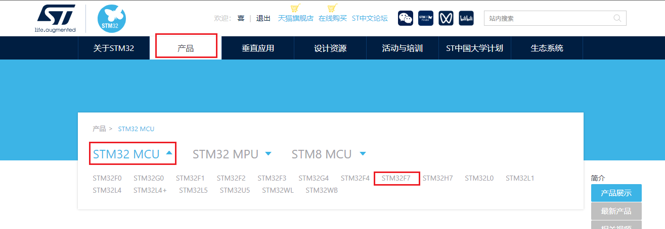Select the STM32WB series
Image resolution: width=665 pixels, height=229 pixels.
click(322, 190)
